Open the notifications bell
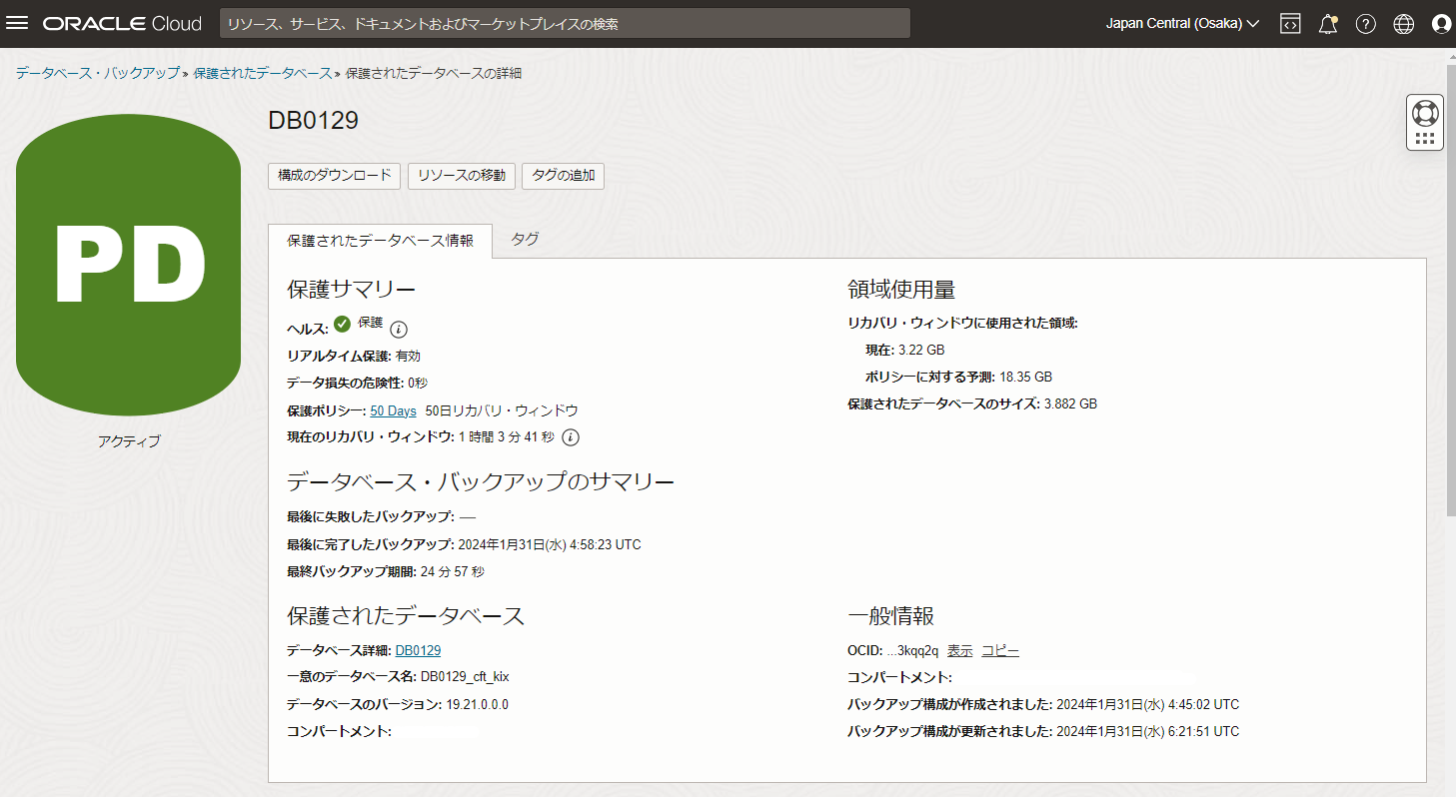The image size is (1456, 797). tap(1328, 24)
